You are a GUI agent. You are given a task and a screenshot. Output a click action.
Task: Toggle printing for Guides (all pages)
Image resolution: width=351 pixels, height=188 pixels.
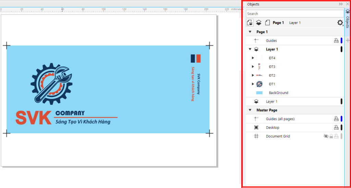(x=336, y=119)
